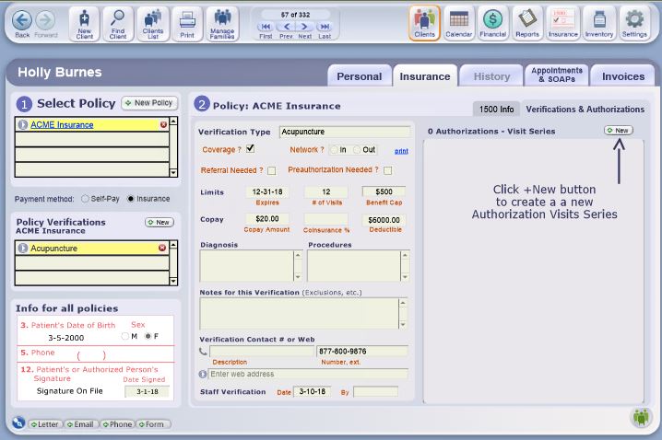Jump to Last record
662x440 pixels.
[325, 27]
